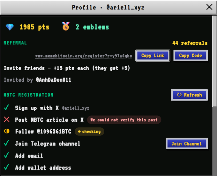The width and height of the screenshot is (217, 176).
Task: Close the Profile dialog with the X
Action: click(x=209, y=7)
